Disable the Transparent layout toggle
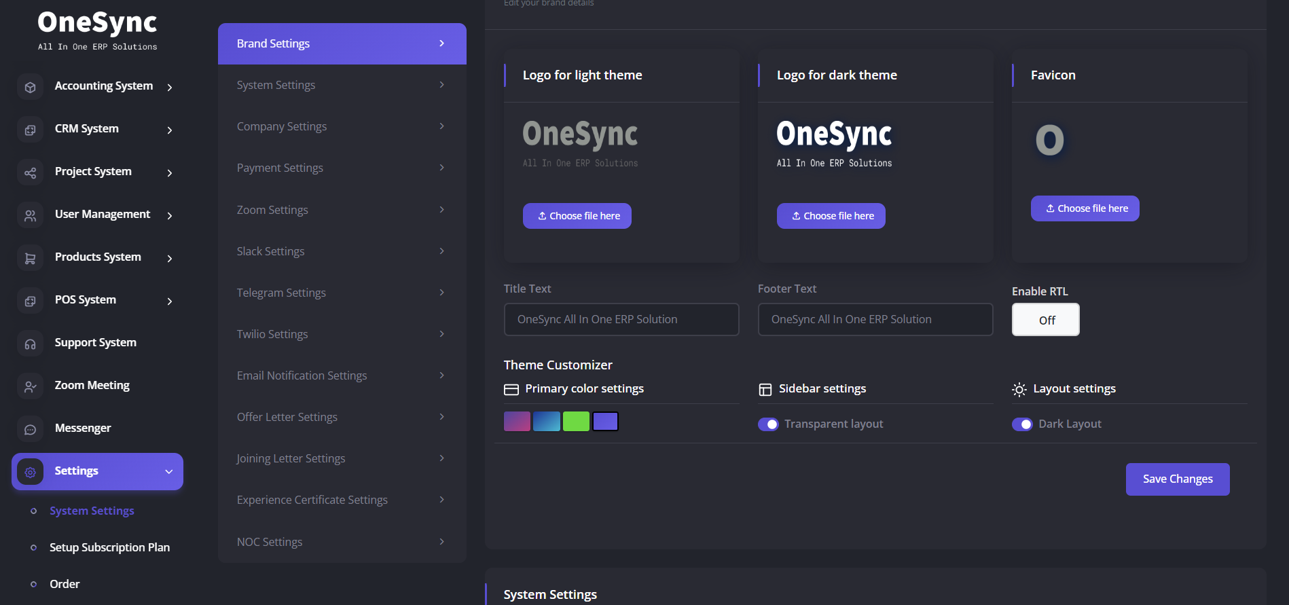The image size is (1289, 605). [768, 424]
